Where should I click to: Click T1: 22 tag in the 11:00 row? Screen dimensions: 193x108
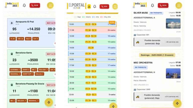(88, 30)
